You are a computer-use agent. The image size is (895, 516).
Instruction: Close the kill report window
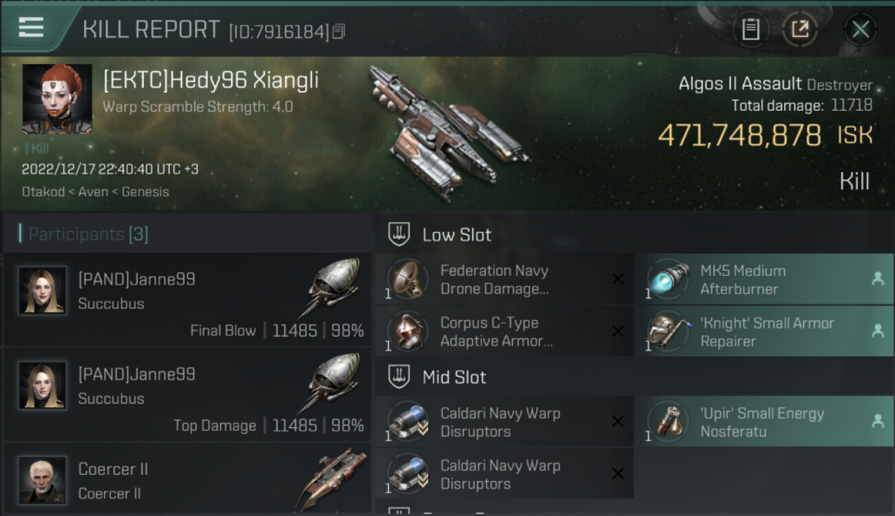tap(861, 30)
